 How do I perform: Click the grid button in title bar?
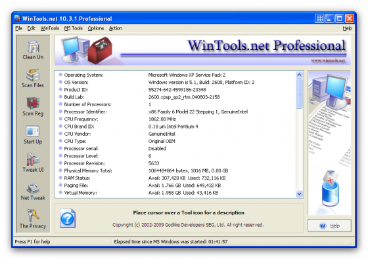pos(319,18)
